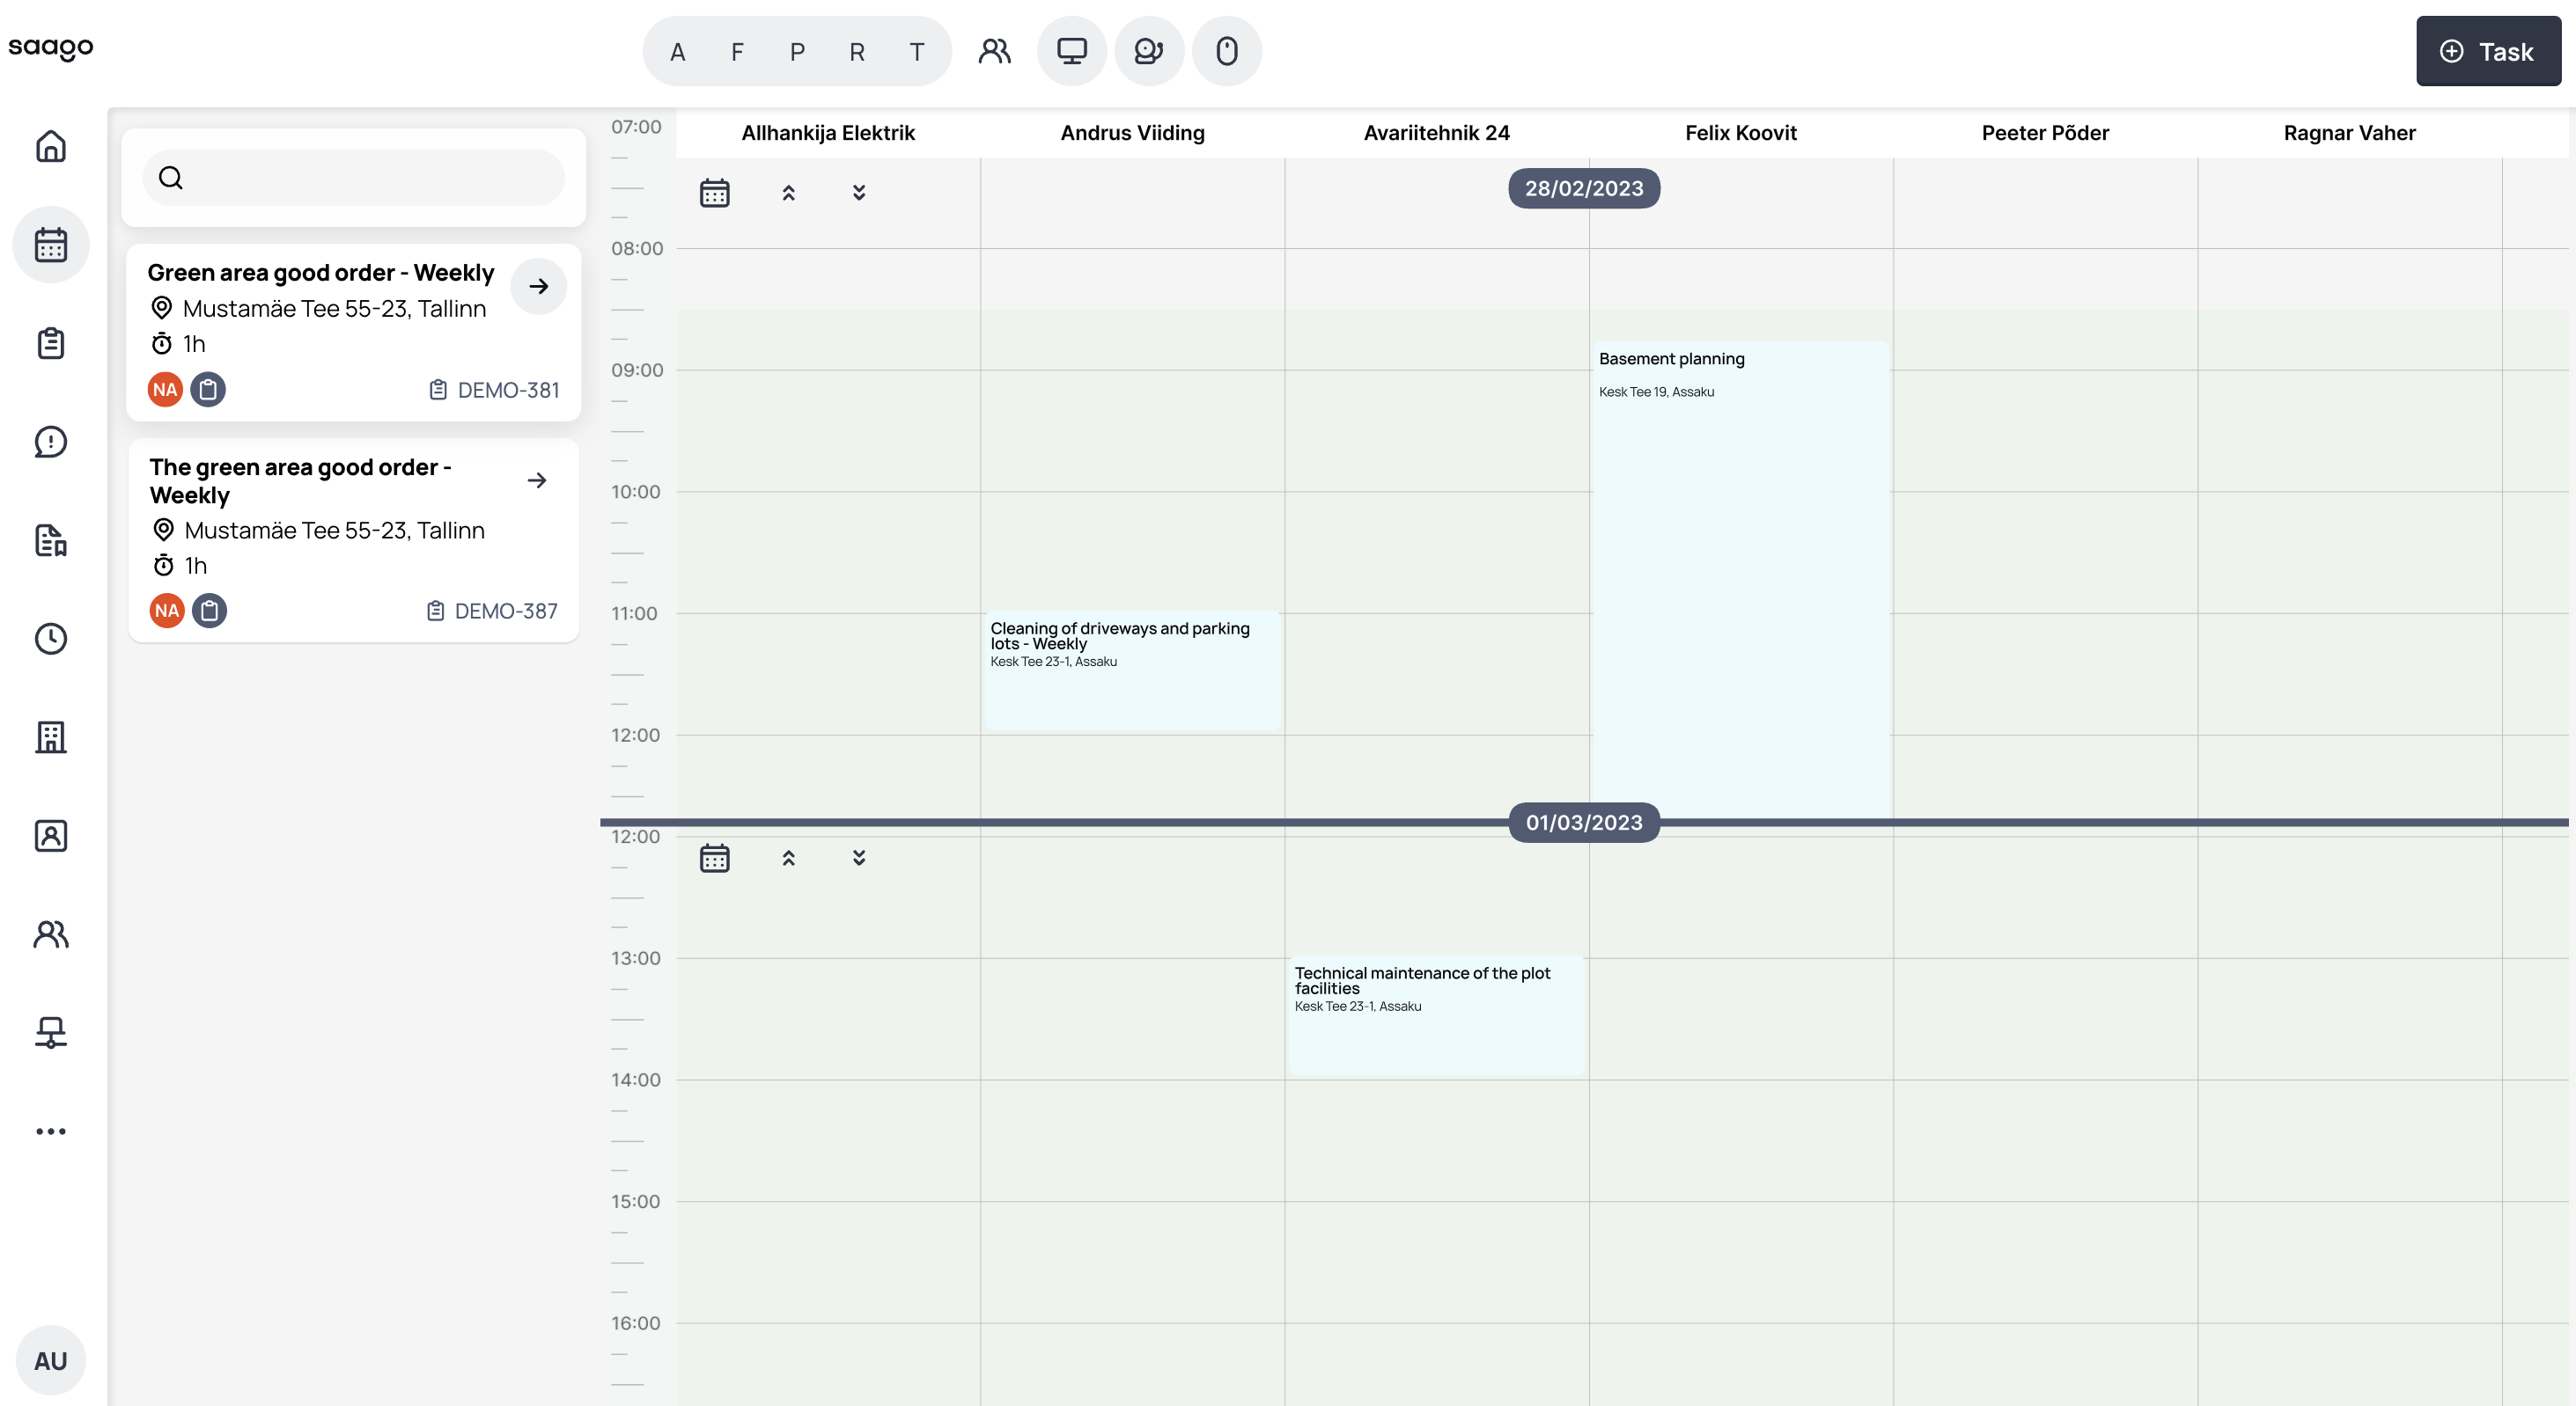
Task: Open task DEMO-381 via its arrow button
Action: (x=539, y=286)
